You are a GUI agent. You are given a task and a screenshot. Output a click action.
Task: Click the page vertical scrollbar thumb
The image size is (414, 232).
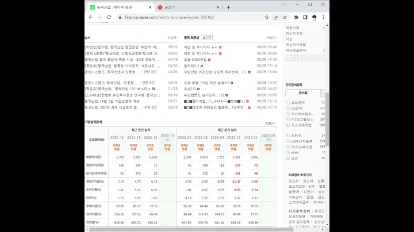coord(327,119)
